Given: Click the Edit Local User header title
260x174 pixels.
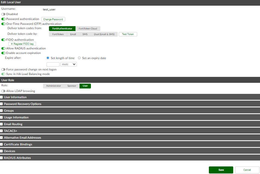Looking at the screenshot, I should [x=11, y=2].
